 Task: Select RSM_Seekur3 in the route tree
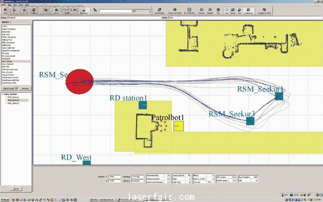(13, 103)
